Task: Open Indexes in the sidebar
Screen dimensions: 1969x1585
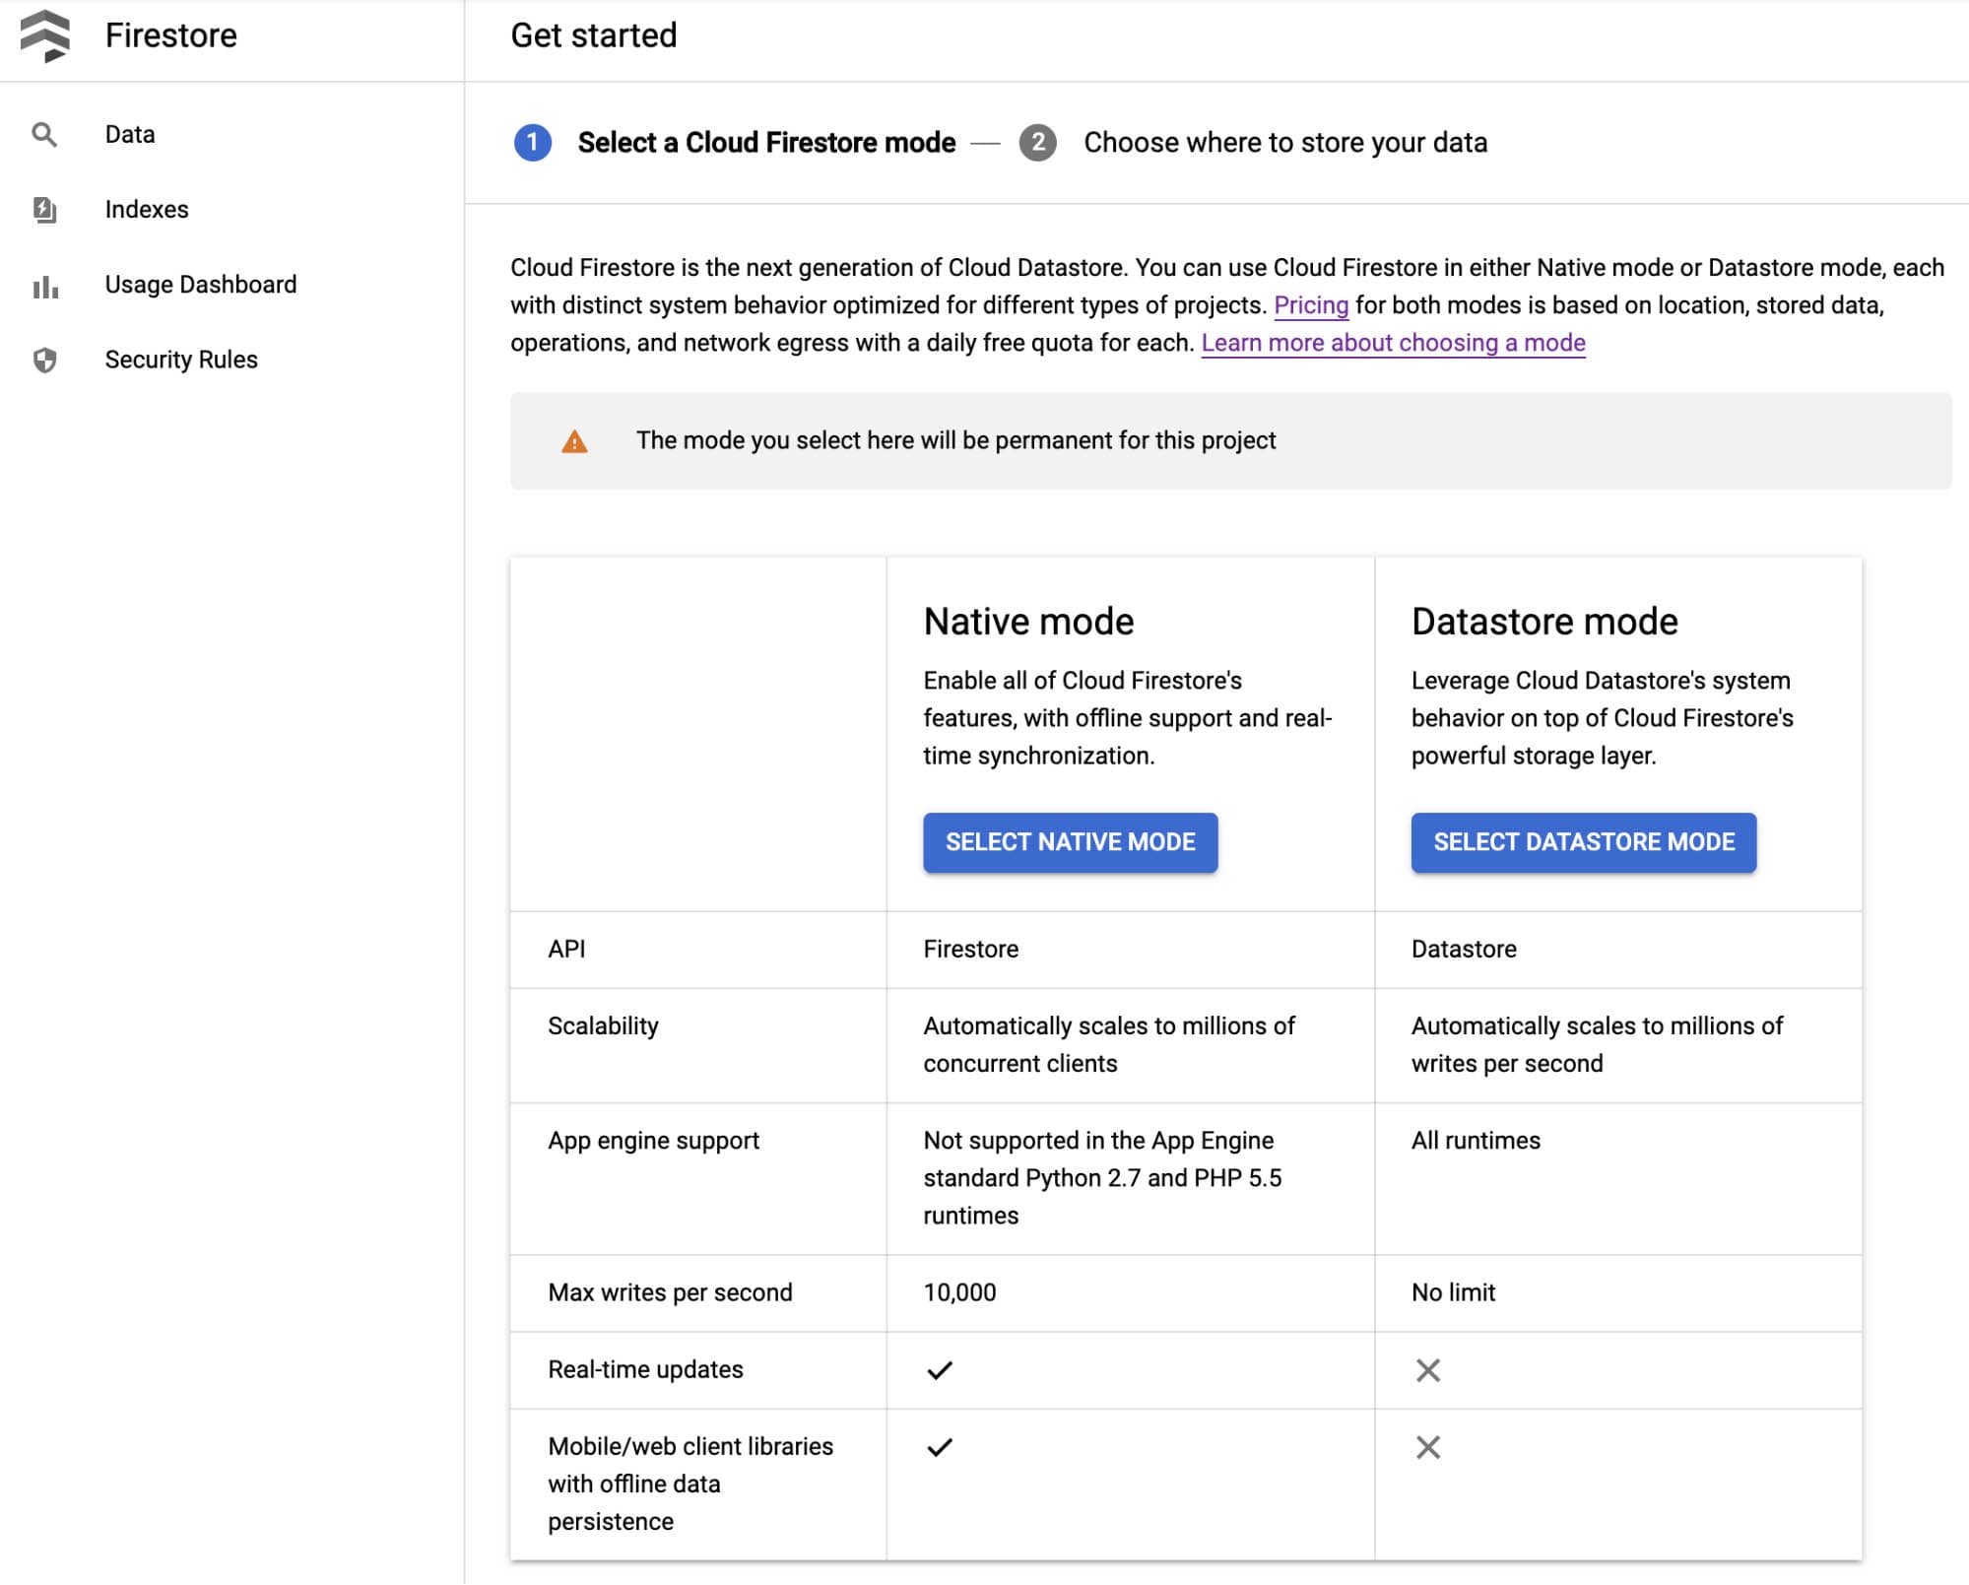Action: 147,209
